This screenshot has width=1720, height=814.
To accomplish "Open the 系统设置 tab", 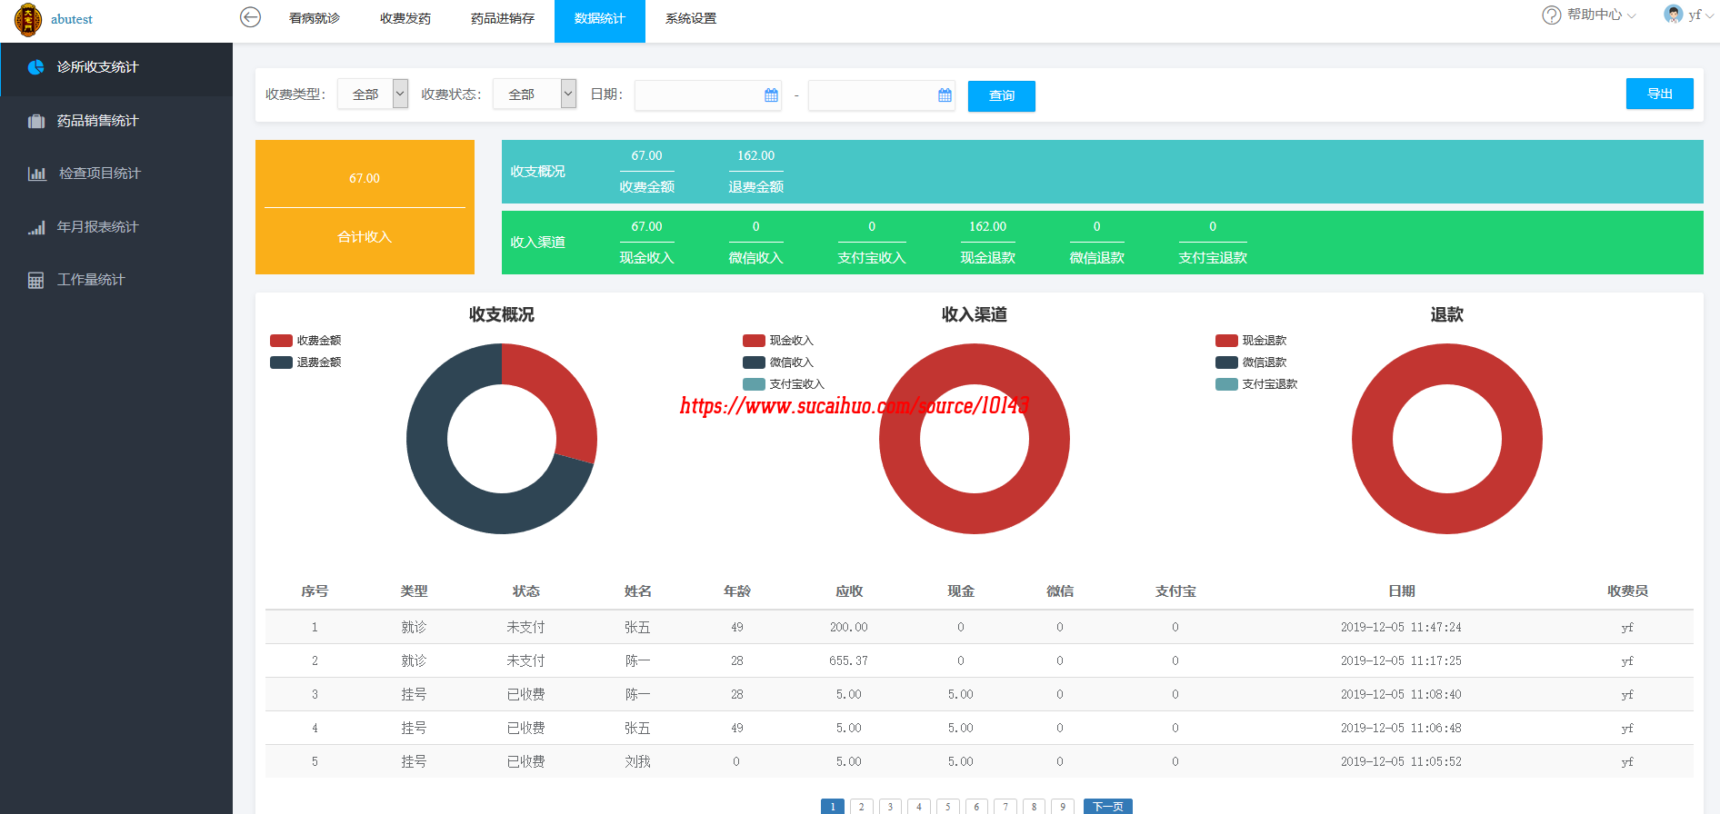I will click(x=691, y=19).
